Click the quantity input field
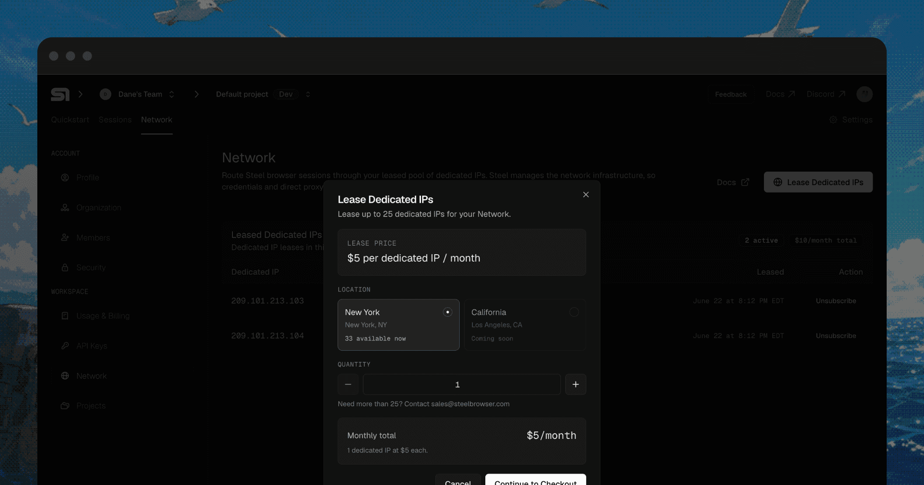 tap(462, 385)
